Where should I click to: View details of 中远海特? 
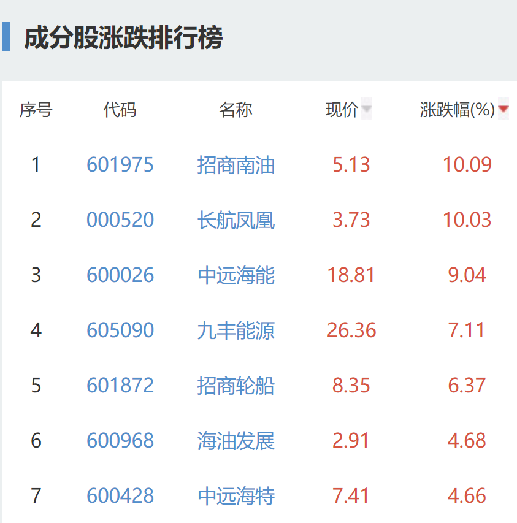(x=236, y=495)
